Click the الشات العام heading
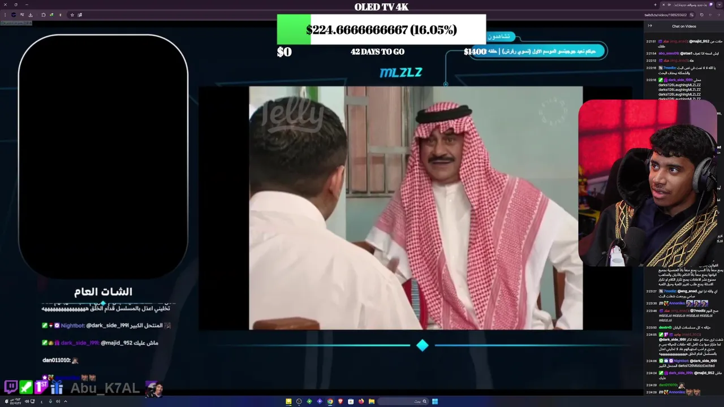The width and height of the screenshot is (724, 407). point(103,292)
